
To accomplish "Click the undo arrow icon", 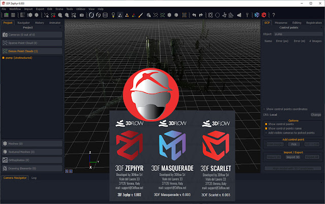I will click(x=194, y=15).
